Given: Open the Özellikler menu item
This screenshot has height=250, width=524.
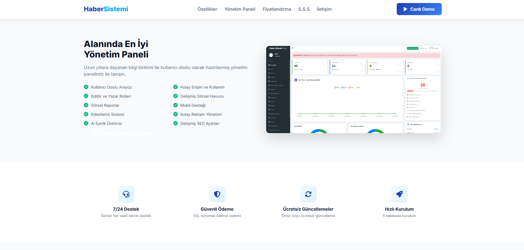Looking at the screenshot, I should tap(207, 9).
